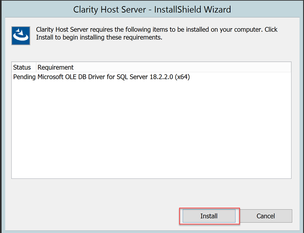Viewport: 304px width, 233px height.
Task: Click the first line of instruction text
Action: click(x=157, y=30)
